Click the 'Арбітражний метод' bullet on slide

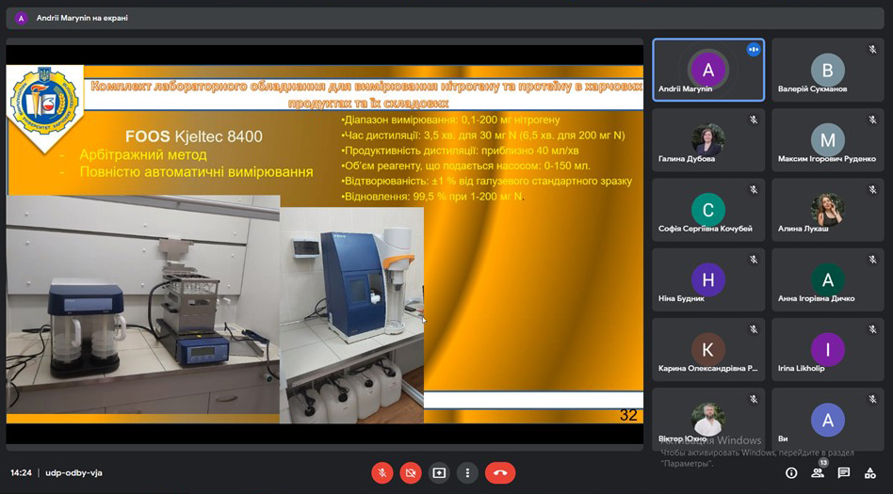coord(143,155)
